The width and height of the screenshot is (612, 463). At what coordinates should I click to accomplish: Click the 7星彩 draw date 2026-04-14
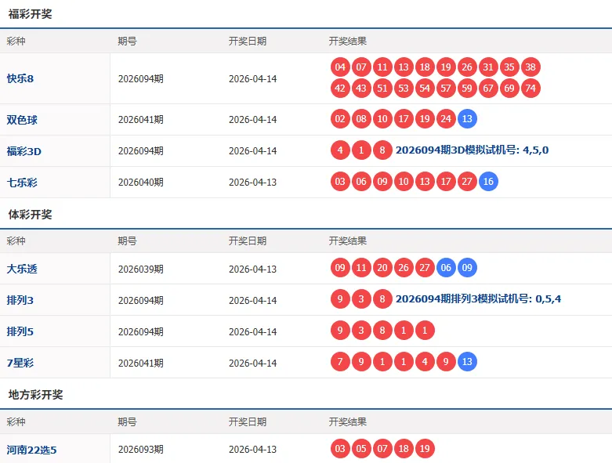click(x=253, y=364)
